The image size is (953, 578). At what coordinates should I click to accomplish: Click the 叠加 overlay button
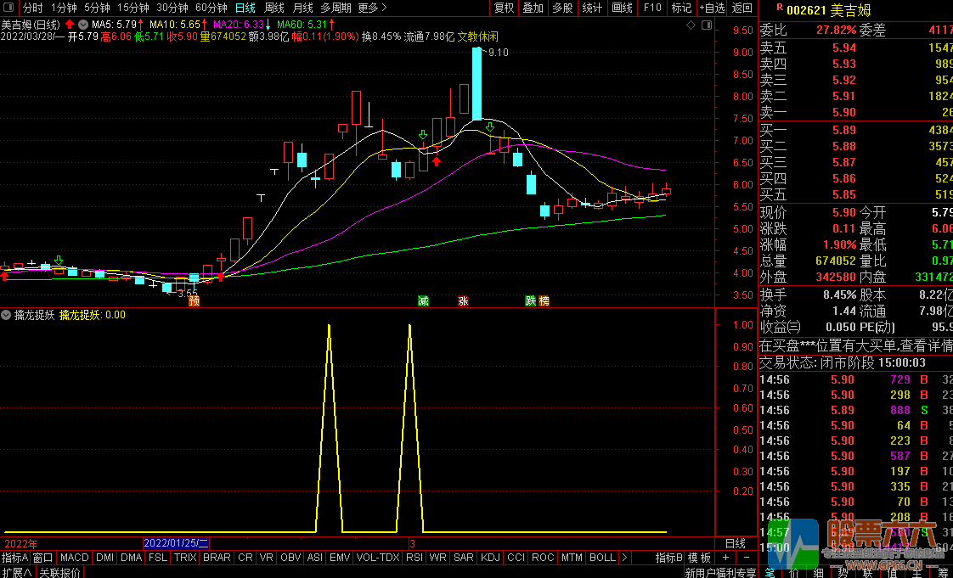coord(533,8)
